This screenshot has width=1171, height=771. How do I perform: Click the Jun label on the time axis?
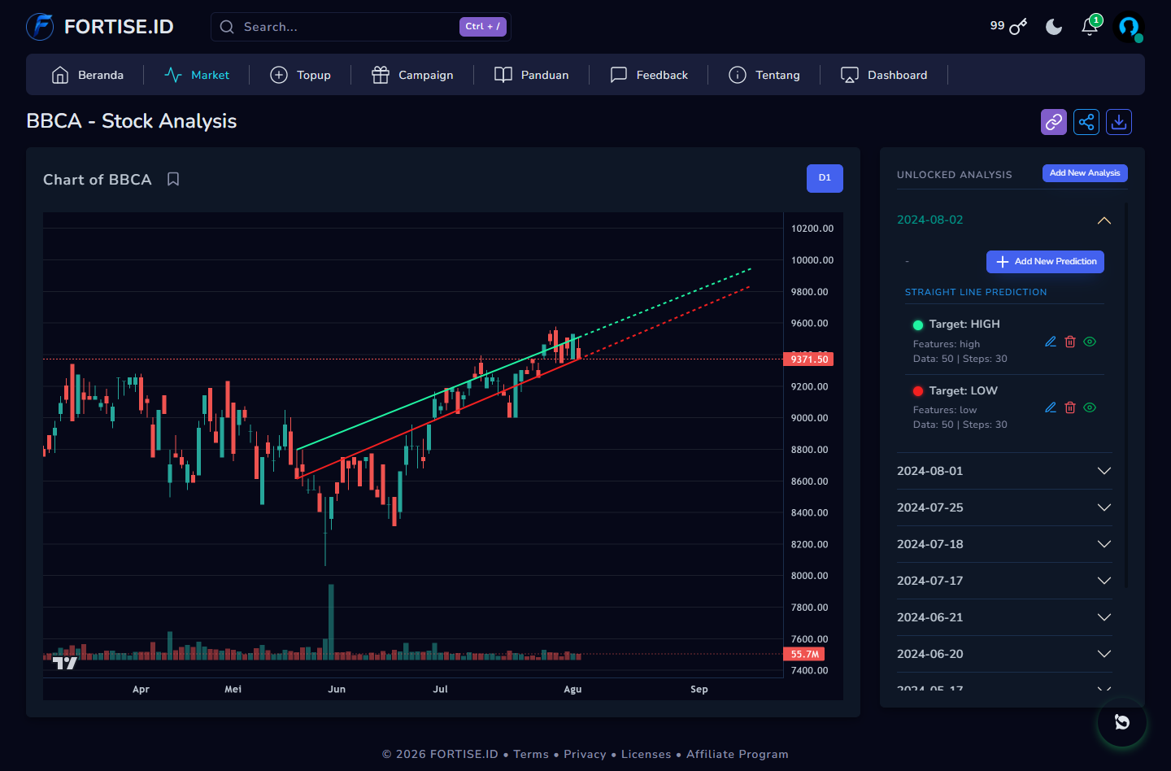pos(337,689)
